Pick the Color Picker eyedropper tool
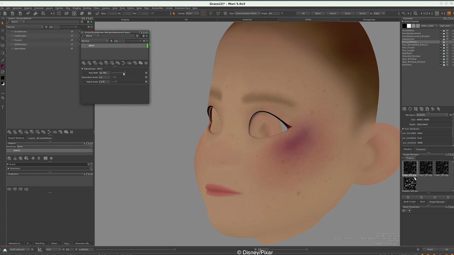The image size is (454, 255). tap(3, 59)
